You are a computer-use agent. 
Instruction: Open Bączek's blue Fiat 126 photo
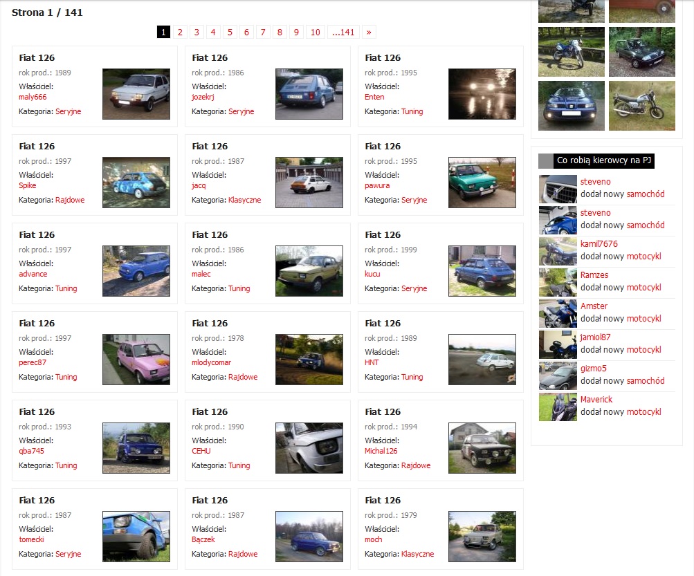[x=309, y=536]
